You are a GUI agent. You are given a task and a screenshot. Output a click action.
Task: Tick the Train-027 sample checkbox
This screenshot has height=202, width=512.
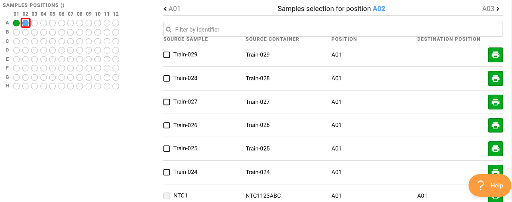167,102
